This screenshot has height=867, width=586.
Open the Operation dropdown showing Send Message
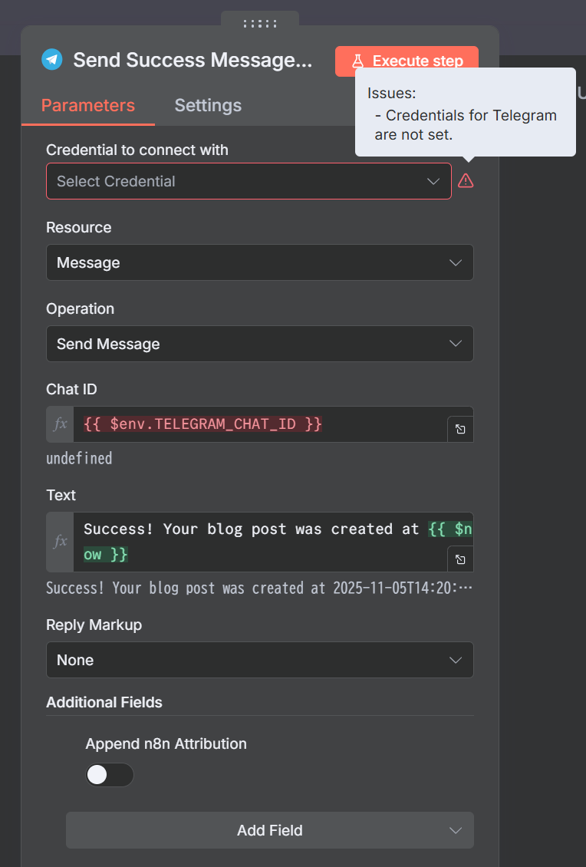(259, 344)
